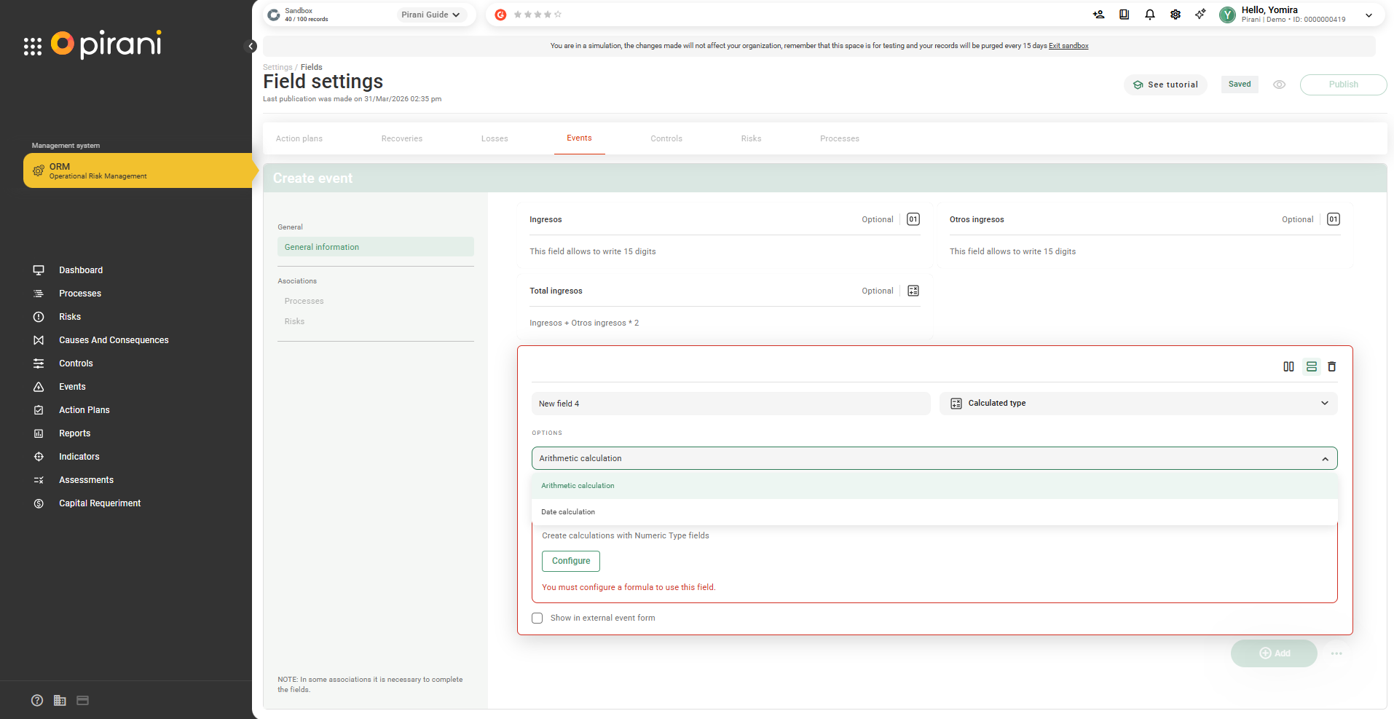The image size is (1394, 719).
Task: Choose Date calculation option
Action: tap(568, 512)
